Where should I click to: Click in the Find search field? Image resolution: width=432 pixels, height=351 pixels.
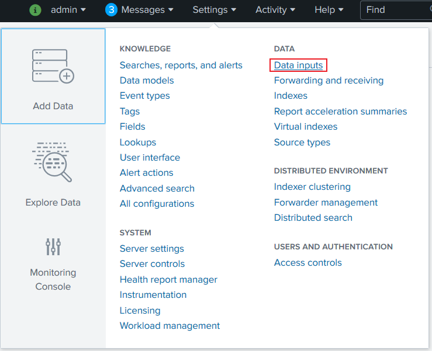pos(398,10)
